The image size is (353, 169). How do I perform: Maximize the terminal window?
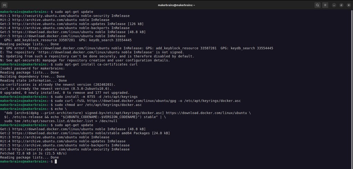341,5
